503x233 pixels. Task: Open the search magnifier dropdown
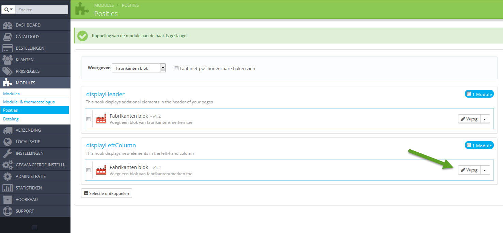(9, 10)
